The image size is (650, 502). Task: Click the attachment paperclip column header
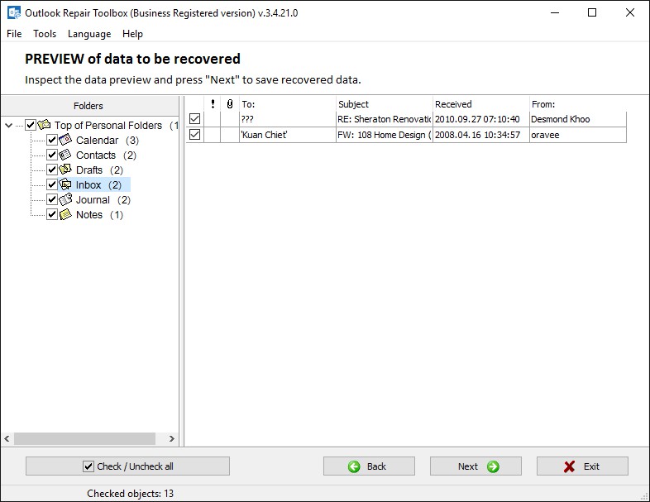pos(229,104)
